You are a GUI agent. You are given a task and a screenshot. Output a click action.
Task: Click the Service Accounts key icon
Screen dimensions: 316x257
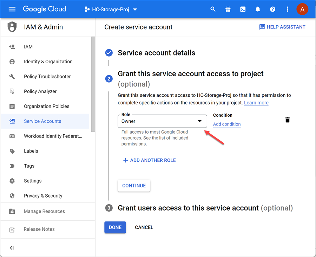click(x=12, y=121)
